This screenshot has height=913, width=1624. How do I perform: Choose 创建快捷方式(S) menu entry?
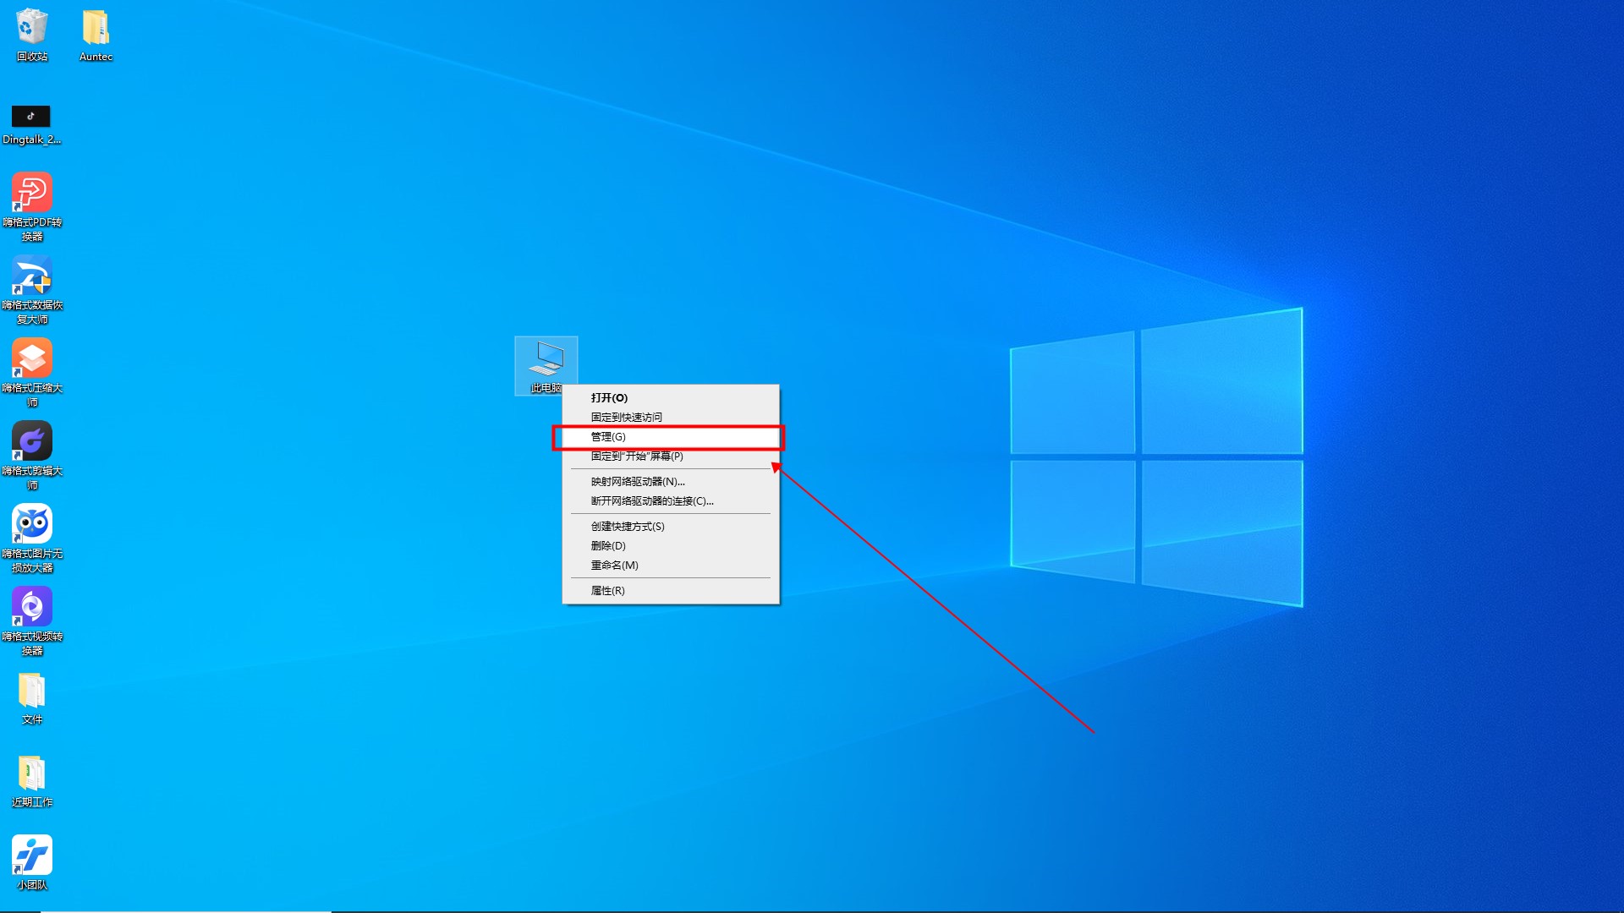click(x=671, y=527)
